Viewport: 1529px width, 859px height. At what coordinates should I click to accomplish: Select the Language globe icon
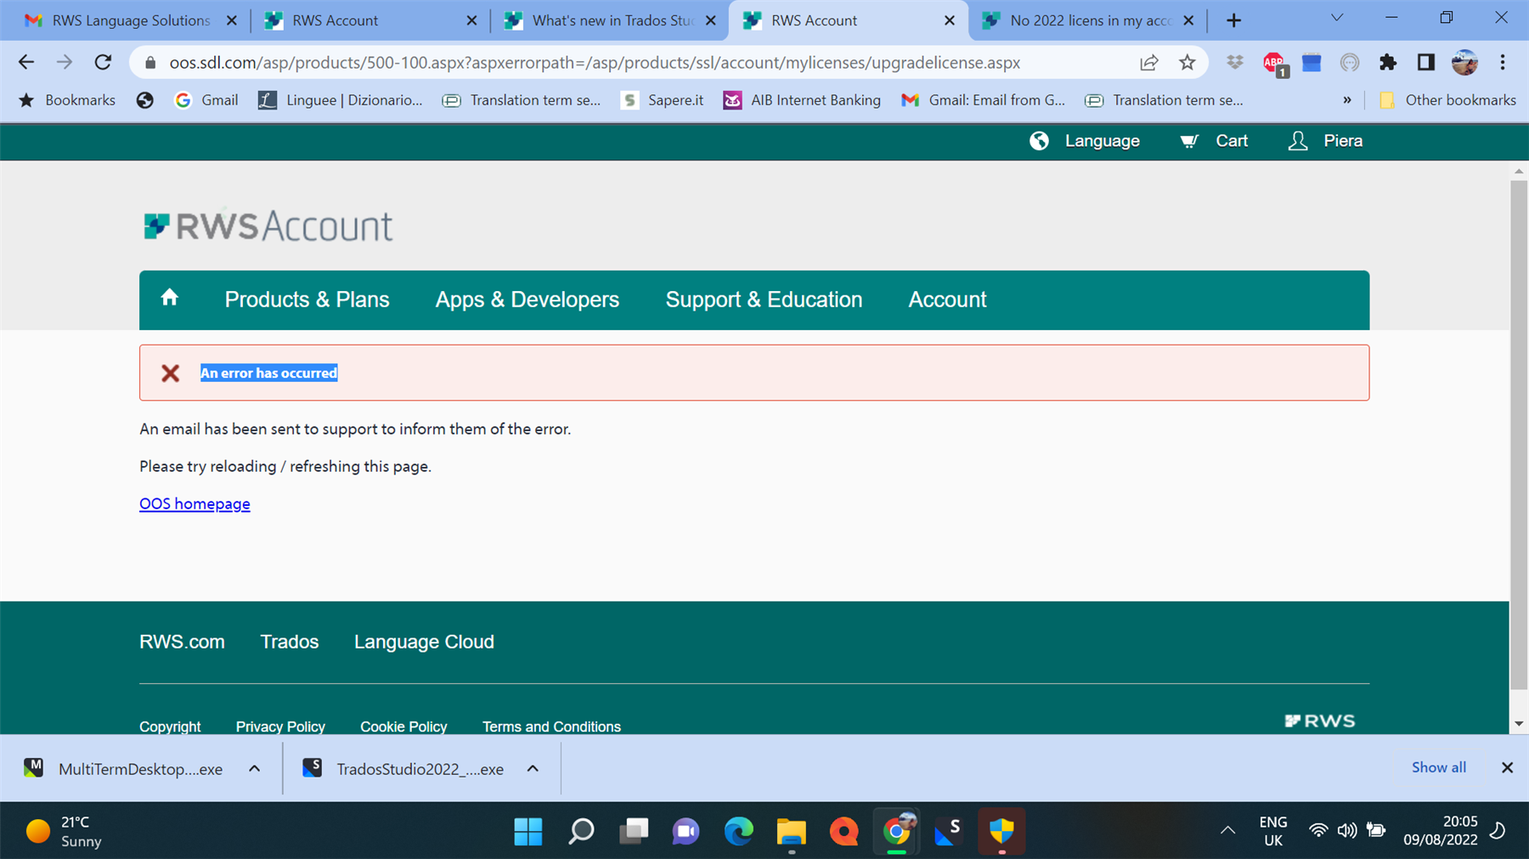pyautogui.click(x=1040, y=141)
